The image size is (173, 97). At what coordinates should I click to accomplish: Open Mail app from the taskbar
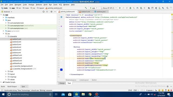click(63, 94)
